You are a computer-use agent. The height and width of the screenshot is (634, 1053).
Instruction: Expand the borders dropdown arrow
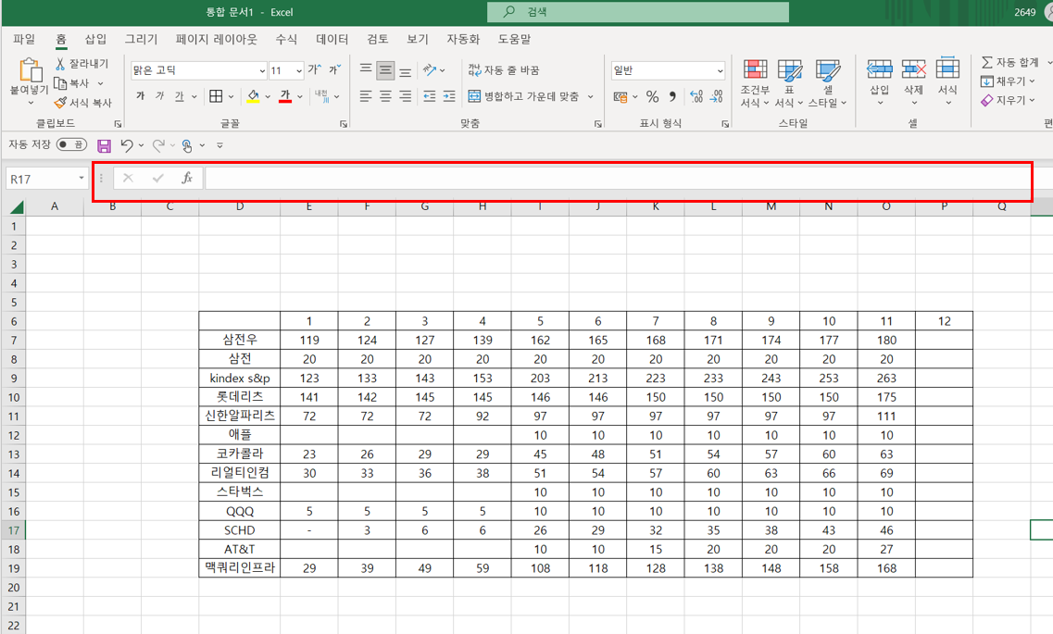[231, 96]
